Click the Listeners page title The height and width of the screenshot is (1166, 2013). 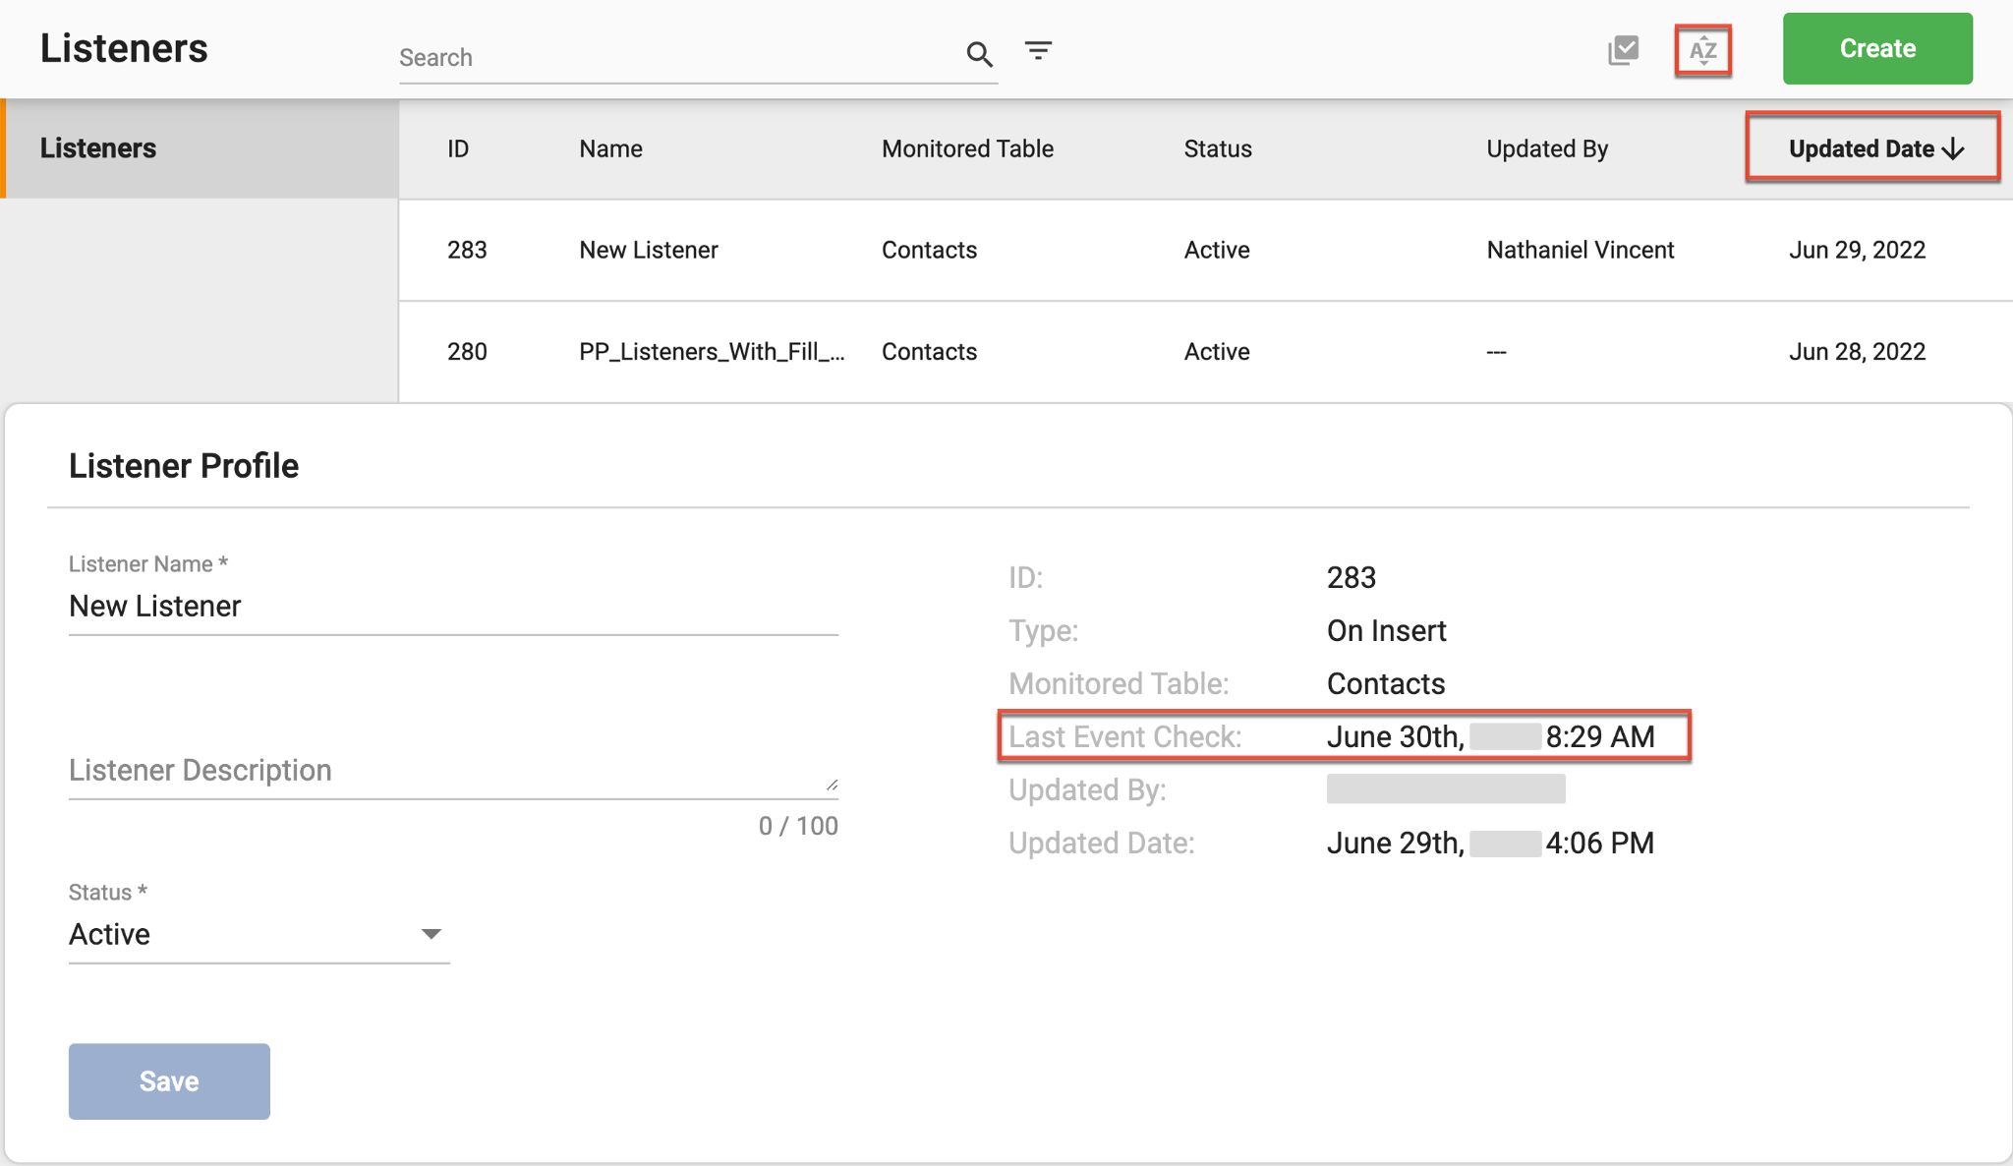click(x=124, y=48)
